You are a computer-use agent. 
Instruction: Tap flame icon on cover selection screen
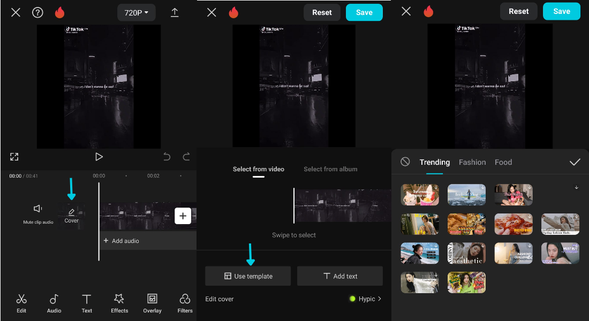point(233,12)
